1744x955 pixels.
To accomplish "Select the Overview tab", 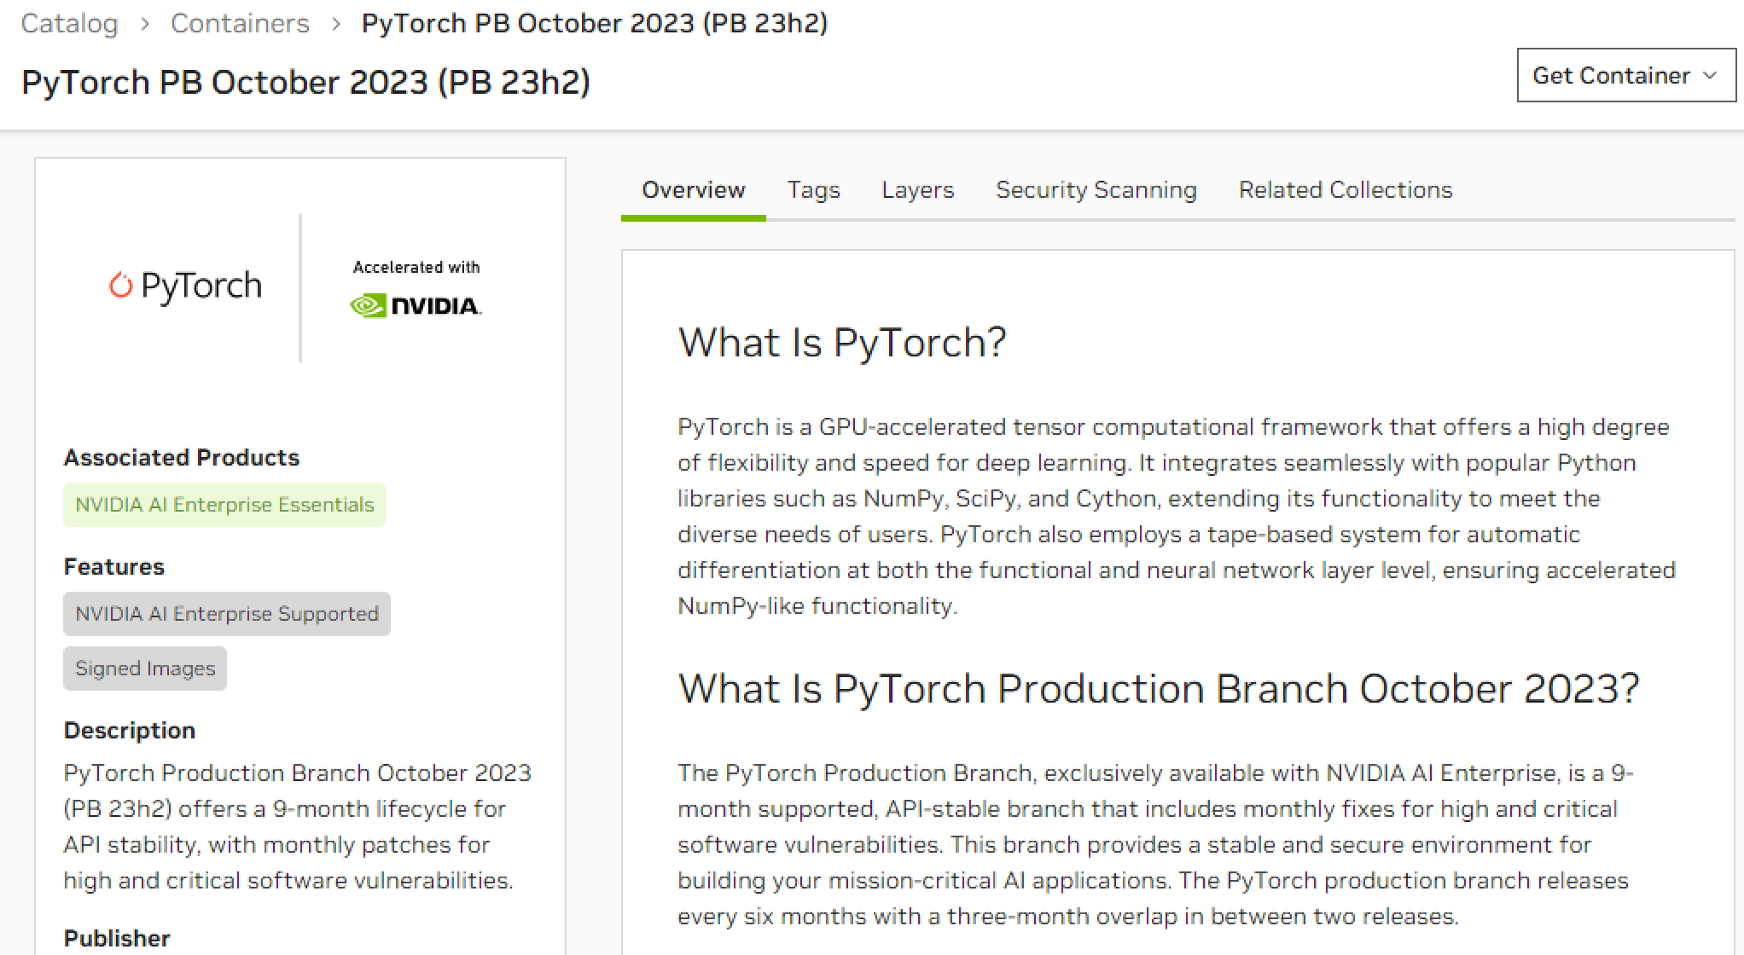I will pos(693,189).
